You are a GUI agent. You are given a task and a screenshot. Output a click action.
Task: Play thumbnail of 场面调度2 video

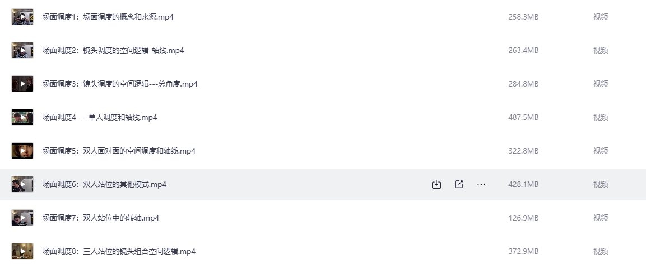[x=22, y=50]
